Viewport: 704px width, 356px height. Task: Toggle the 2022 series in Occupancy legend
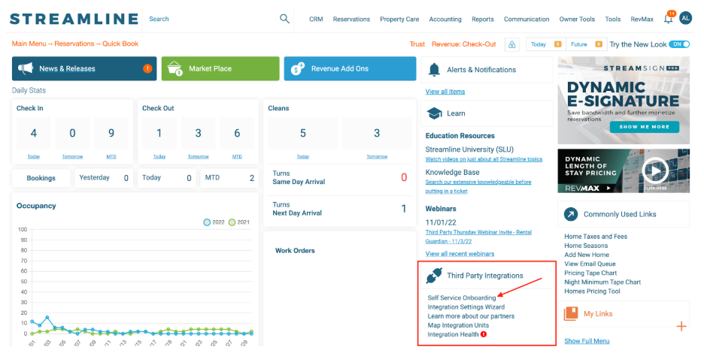[x=214, y=222]
